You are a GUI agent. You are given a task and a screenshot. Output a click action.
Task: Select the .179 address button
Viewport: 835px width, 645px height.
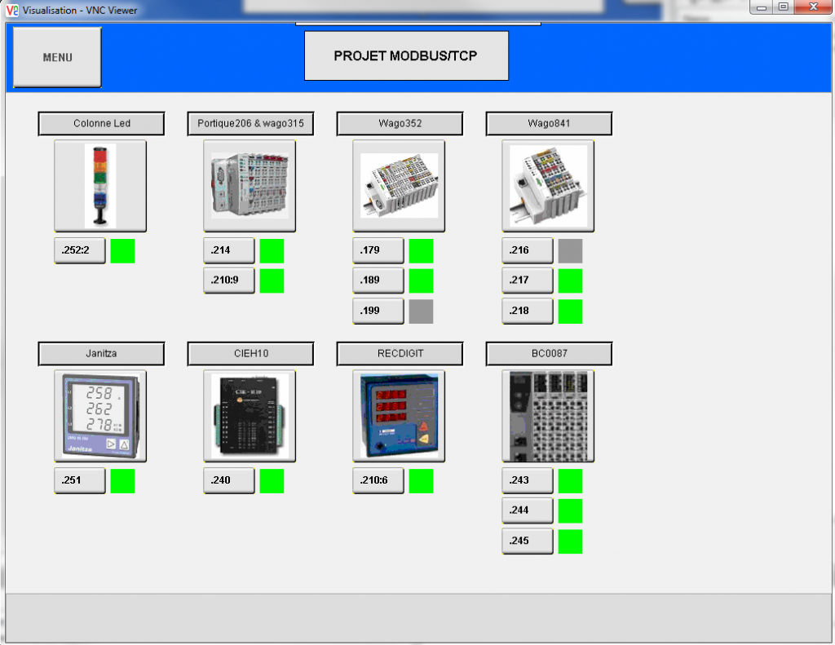378,250
